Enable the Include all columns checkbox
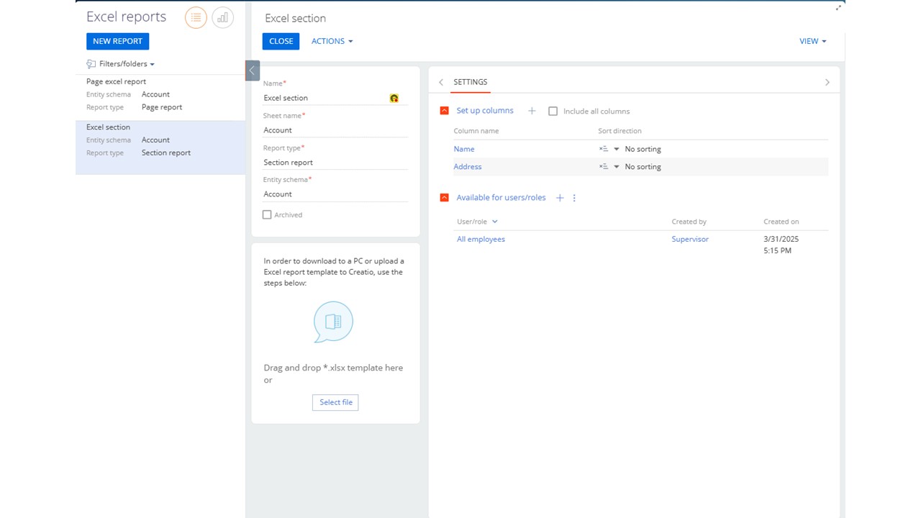The image size is (921, 518). coord(553,111)
